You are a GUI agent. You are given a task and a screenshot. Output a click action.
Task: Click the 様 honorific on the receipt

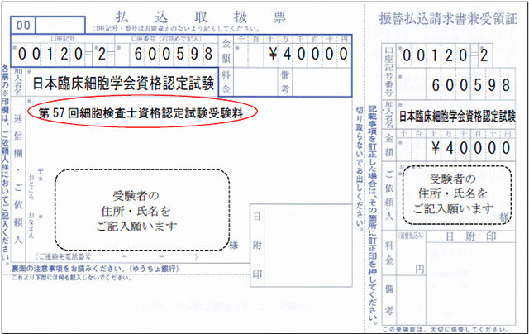(x=504, y=218)
